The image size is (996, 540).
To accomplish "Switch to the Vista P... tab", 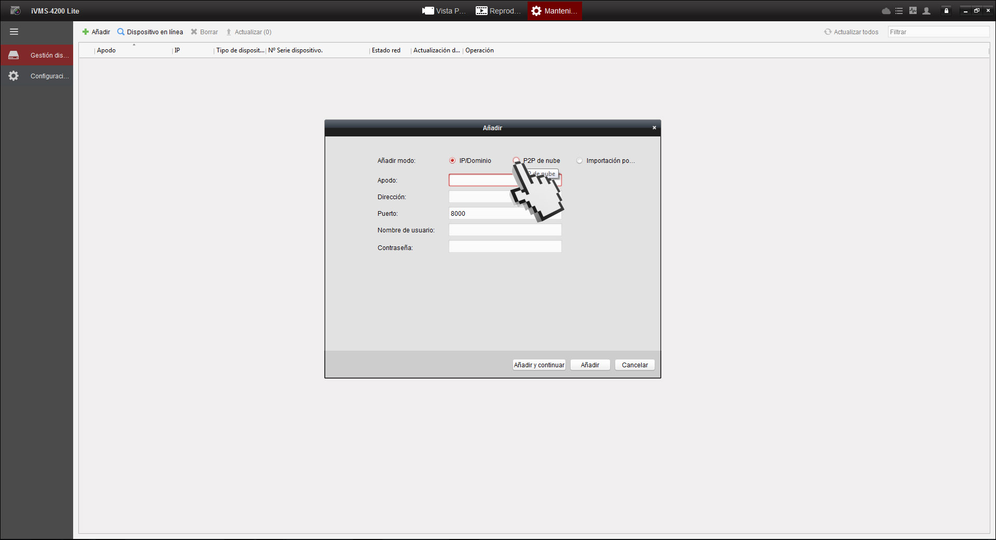I will (444, 11).
